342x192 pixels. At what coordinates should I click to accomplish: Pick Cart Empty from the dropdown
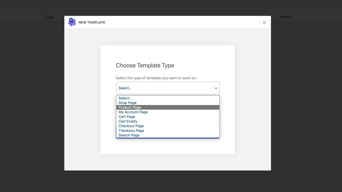128,121
